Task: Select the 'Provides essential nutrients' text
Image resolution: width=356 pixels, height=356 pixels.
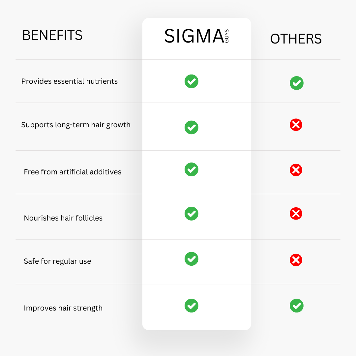Action: click(70, 81)
